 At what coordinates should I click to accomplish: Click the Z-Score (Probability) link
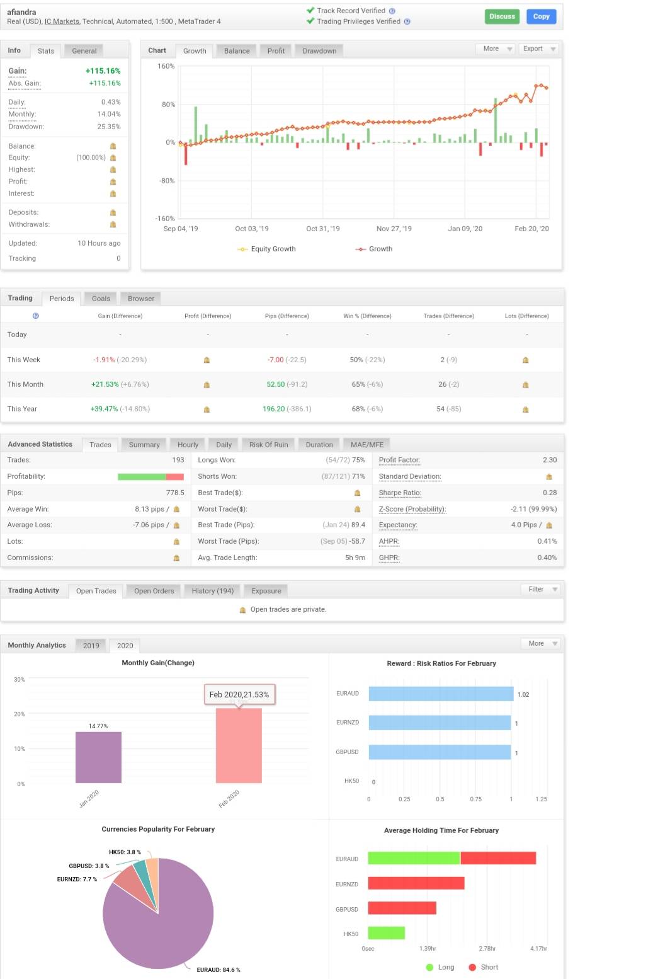click(412, 509)
